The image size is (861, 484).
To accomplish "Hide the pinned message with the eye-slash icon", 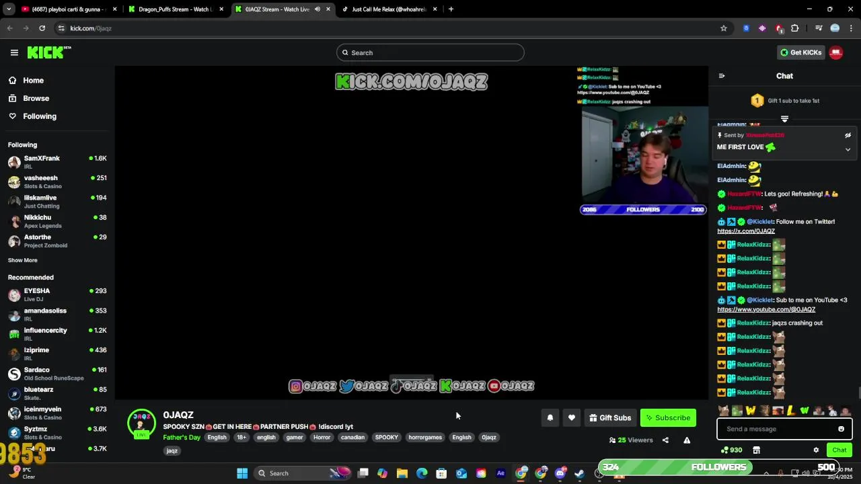I will tap(848, 135).
